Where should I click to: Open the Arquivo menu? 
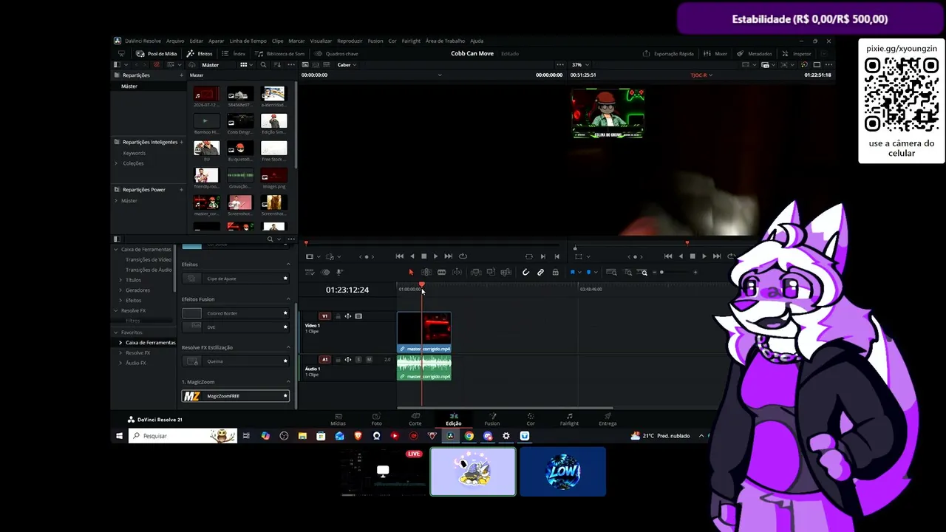pyautogui.click(x=175, y=41)
